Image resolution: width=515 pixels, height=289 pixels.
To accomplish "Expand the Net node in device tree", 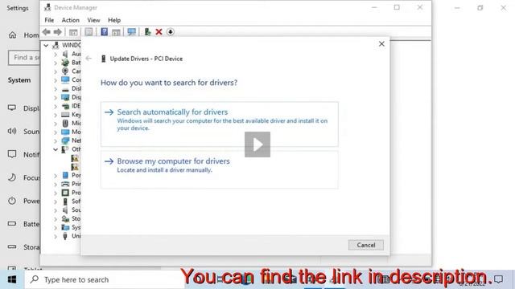I will 56,140.
